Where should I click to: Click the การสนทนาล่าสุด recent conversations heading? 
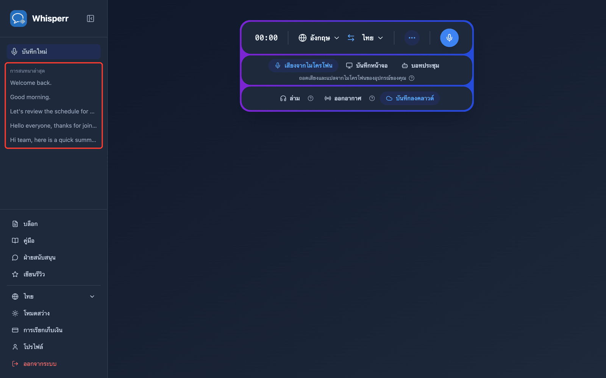pyautogui.click(x=28, y=71)
